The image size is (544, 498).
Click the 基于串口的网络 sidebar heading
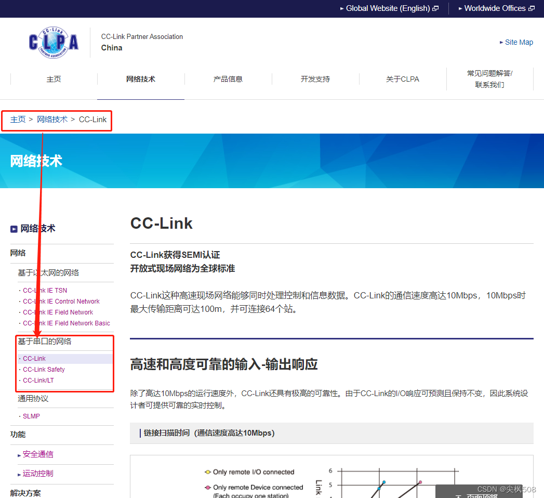click(44, 342)
